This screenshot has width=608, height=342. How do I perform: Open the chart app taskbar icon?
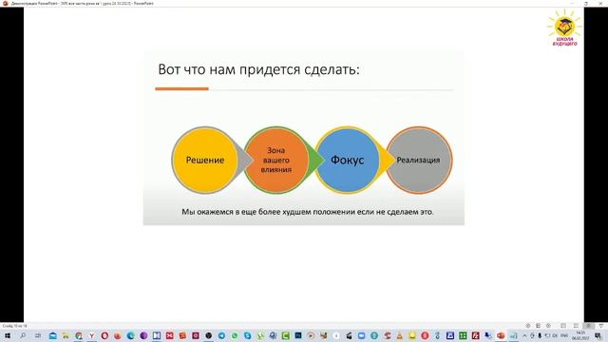[x=513, y=335]
